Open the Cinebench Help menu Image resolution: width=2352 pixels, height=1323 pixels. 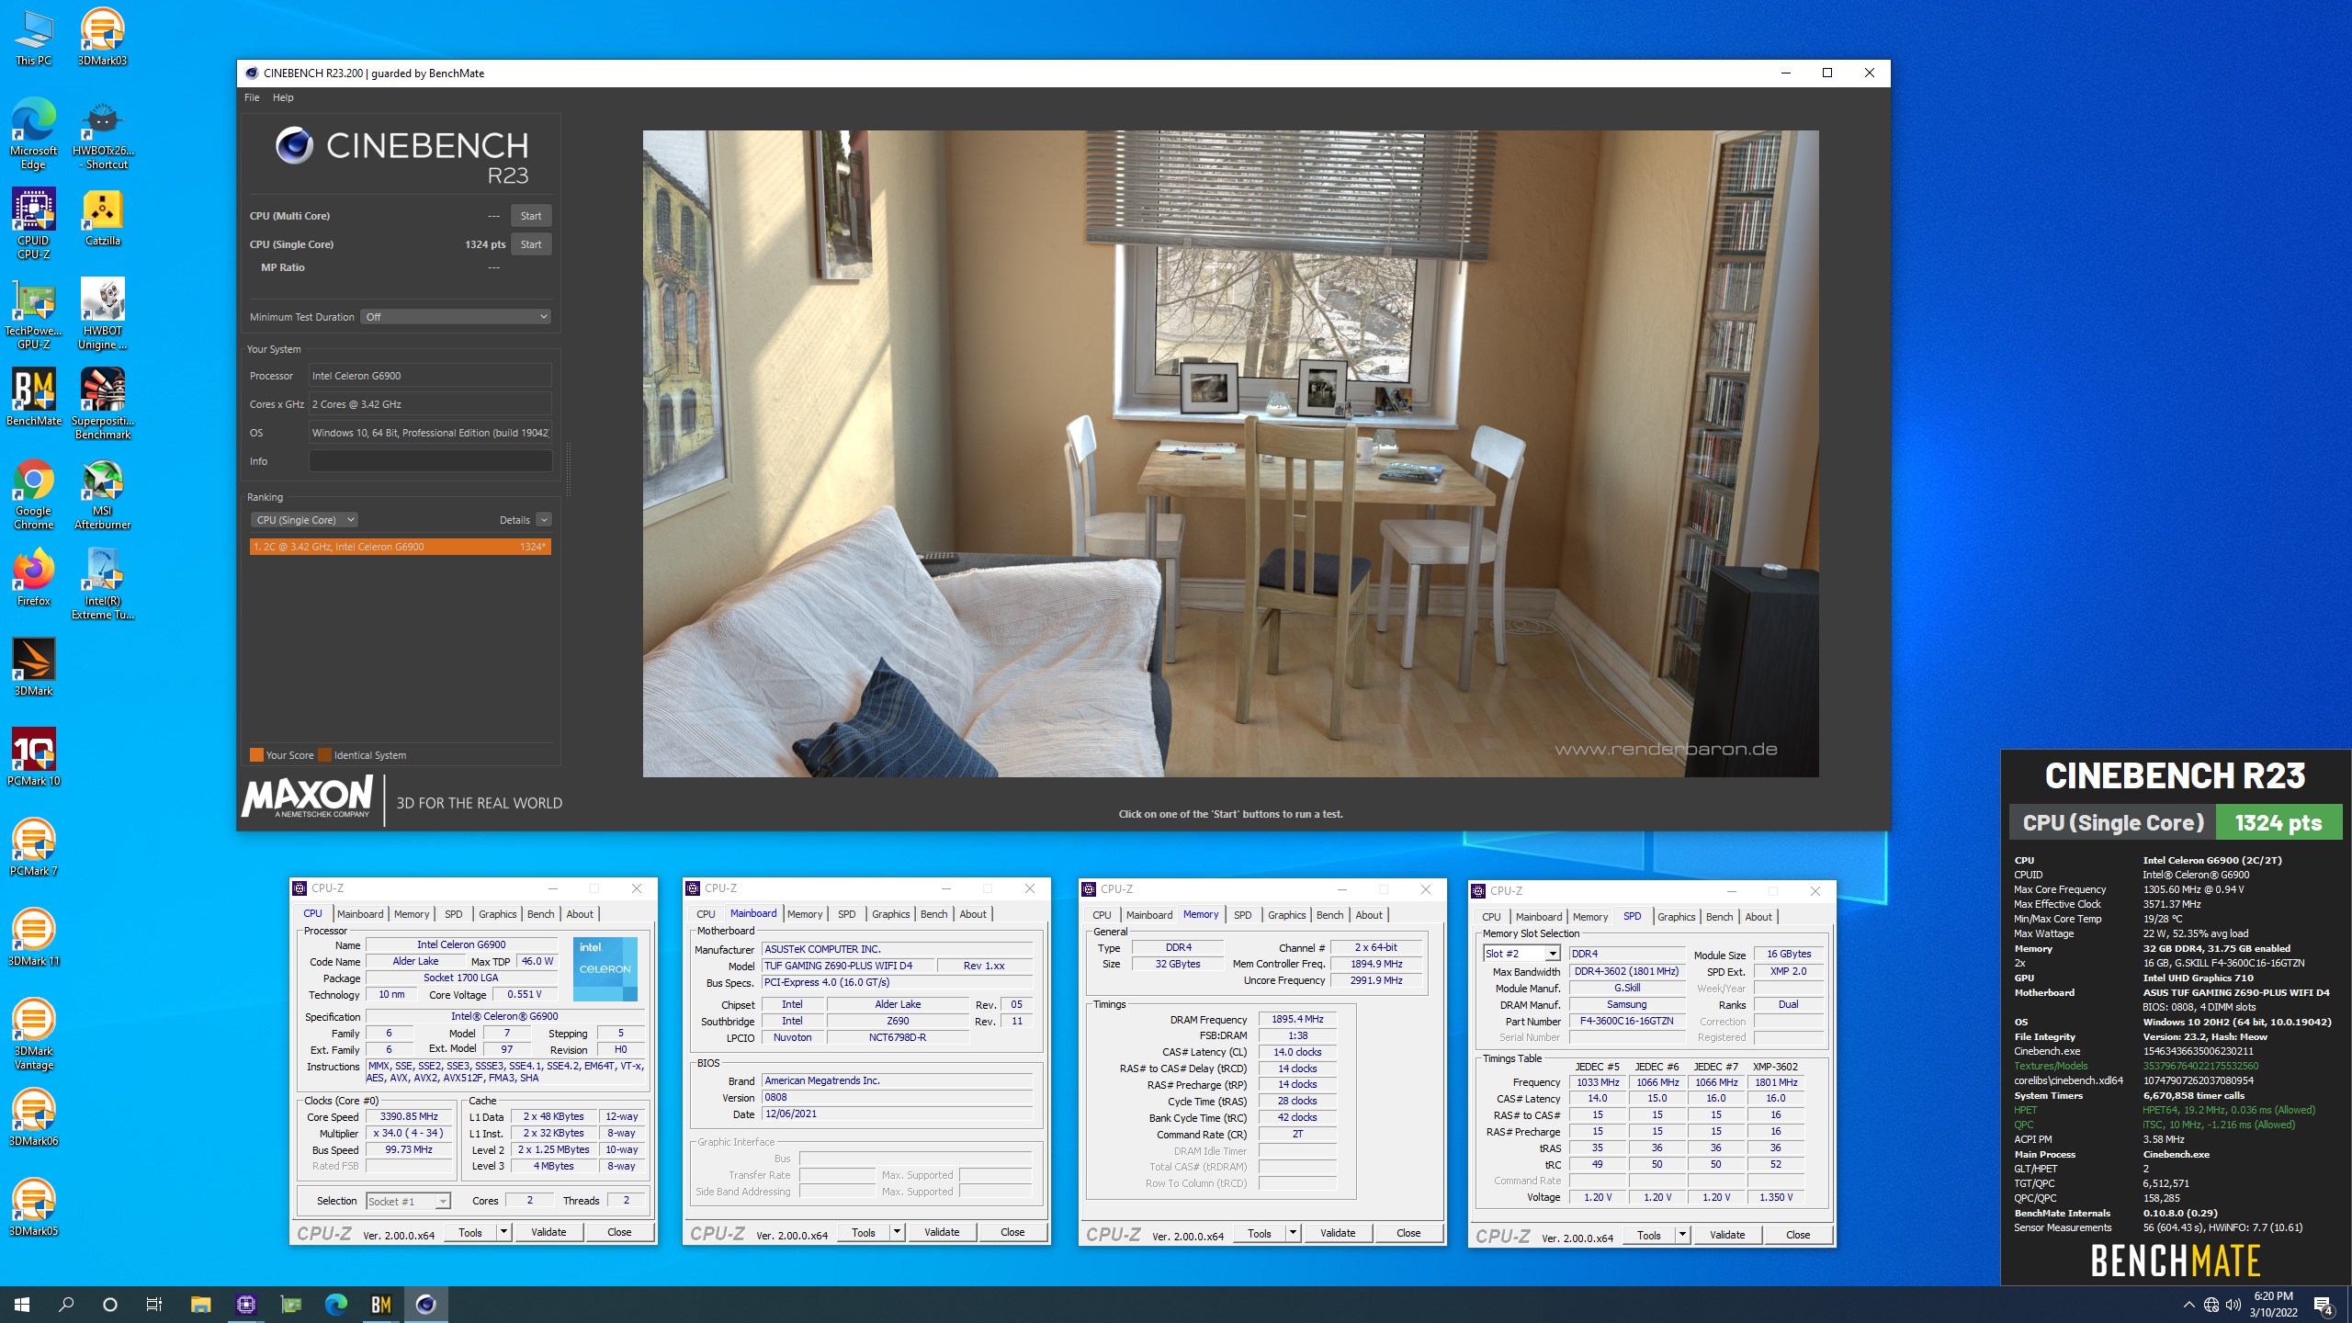[283, 97]
